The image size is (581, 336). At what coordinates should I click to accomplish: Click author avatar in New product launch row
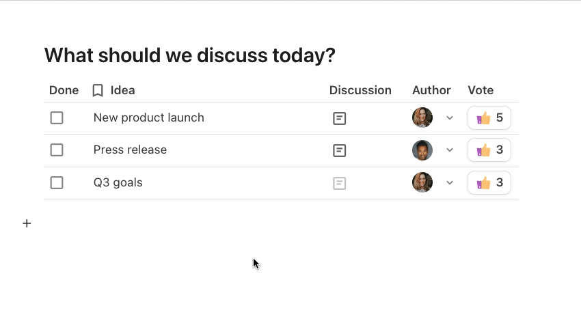coord(422,117)
